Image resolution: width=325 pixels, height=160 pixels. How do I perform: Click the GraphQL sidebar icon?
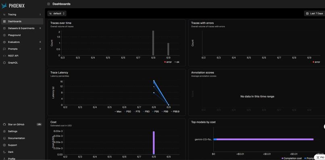(4, 63)
